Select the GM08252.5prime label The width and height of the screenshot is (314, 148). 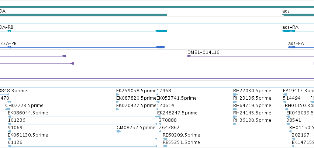136,128
